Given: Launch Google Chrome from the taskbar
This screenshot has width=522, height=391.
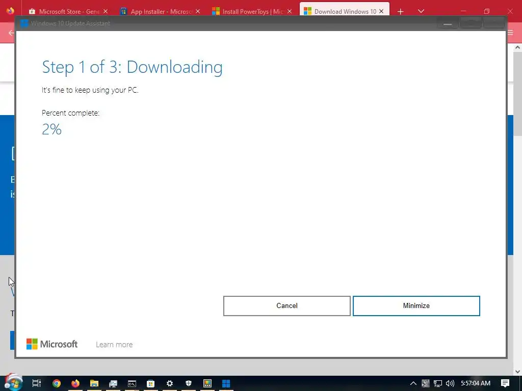Looking at the screenshot, I should point(57,383).
